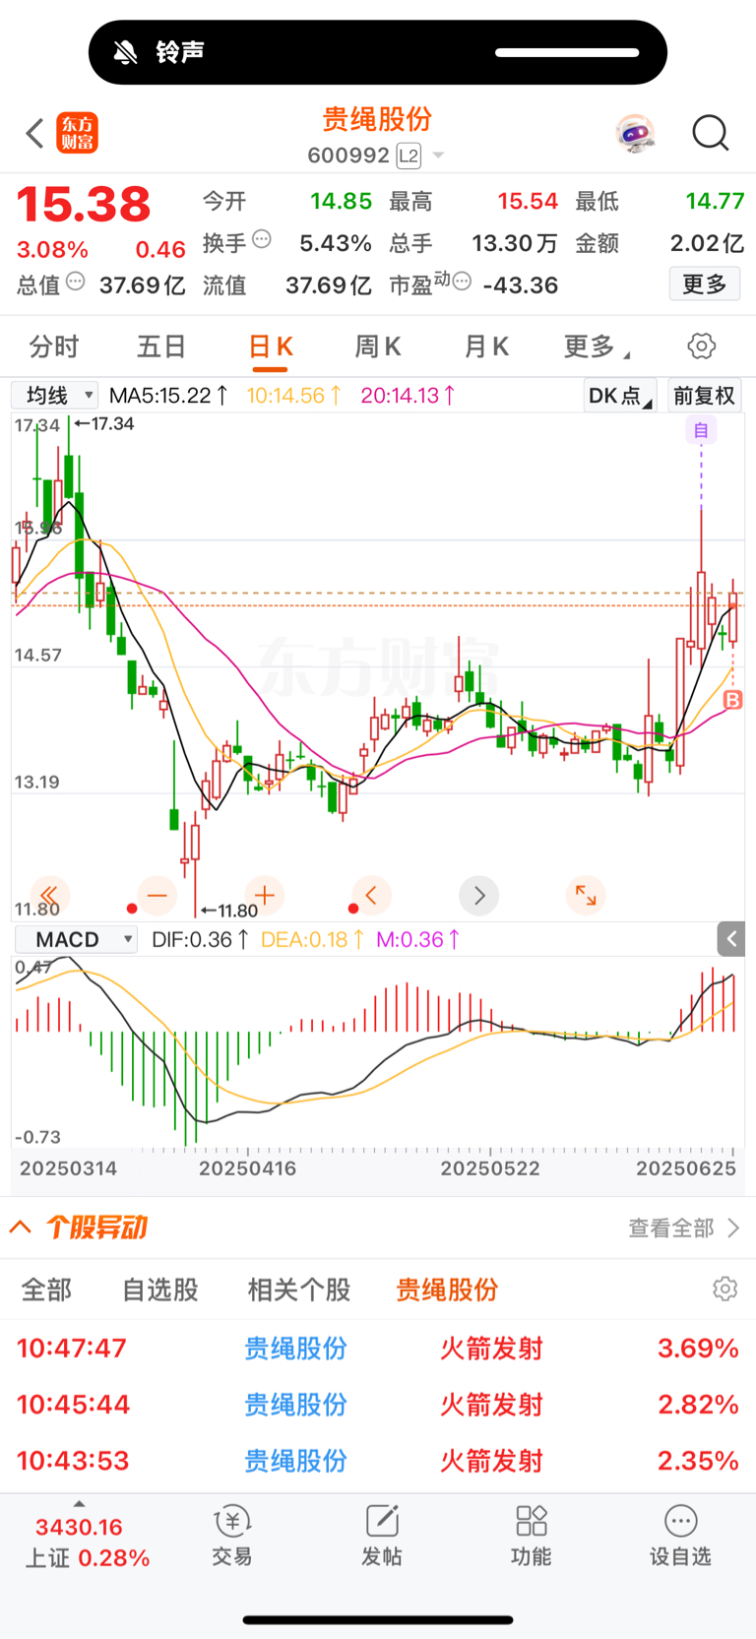Open 设自选 watchlist icon

click(x=680, y=1536)
